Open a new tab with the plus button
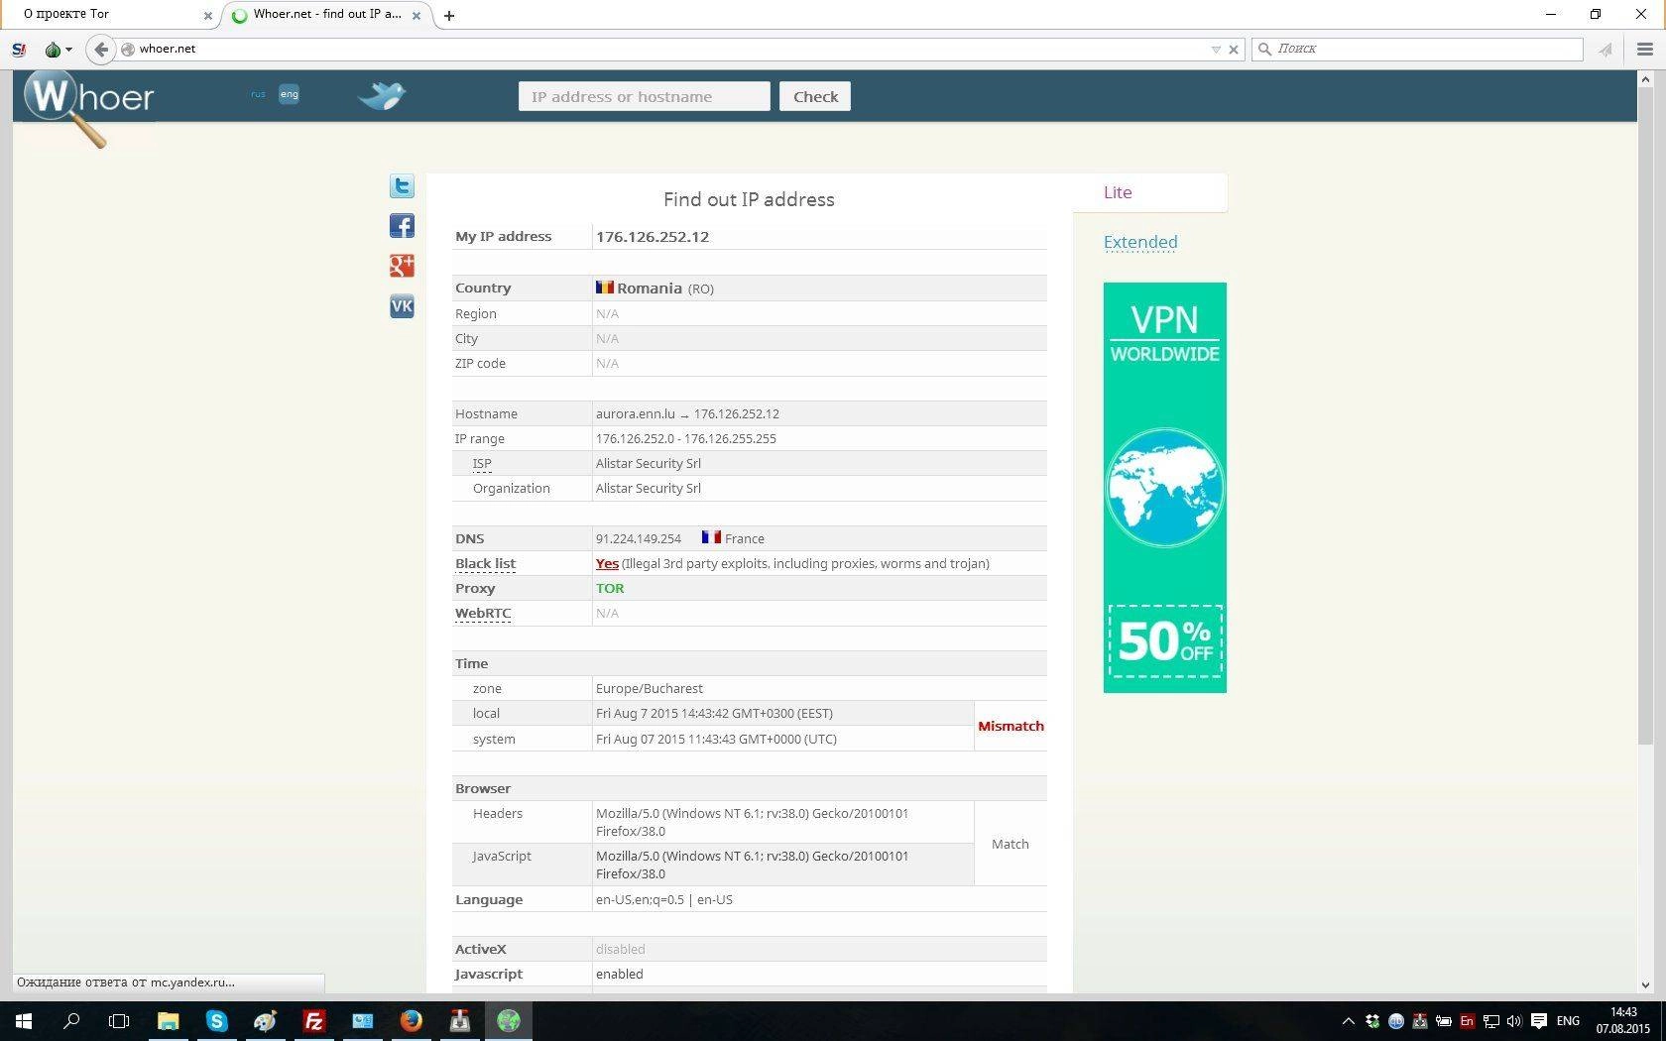The image size is (1666, 1041). 449,15
